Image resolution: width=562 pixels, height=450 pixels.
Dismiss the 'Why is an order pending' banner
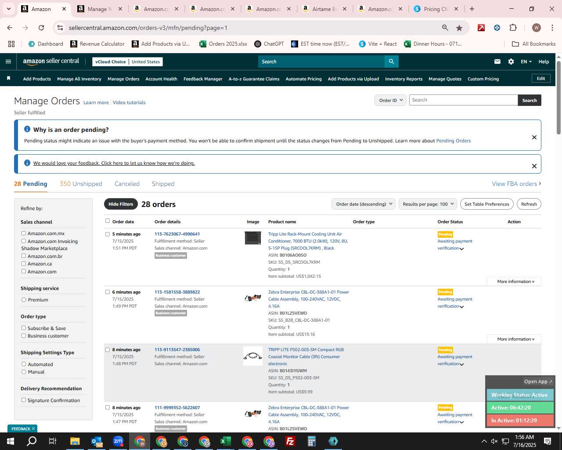point(534,137)
